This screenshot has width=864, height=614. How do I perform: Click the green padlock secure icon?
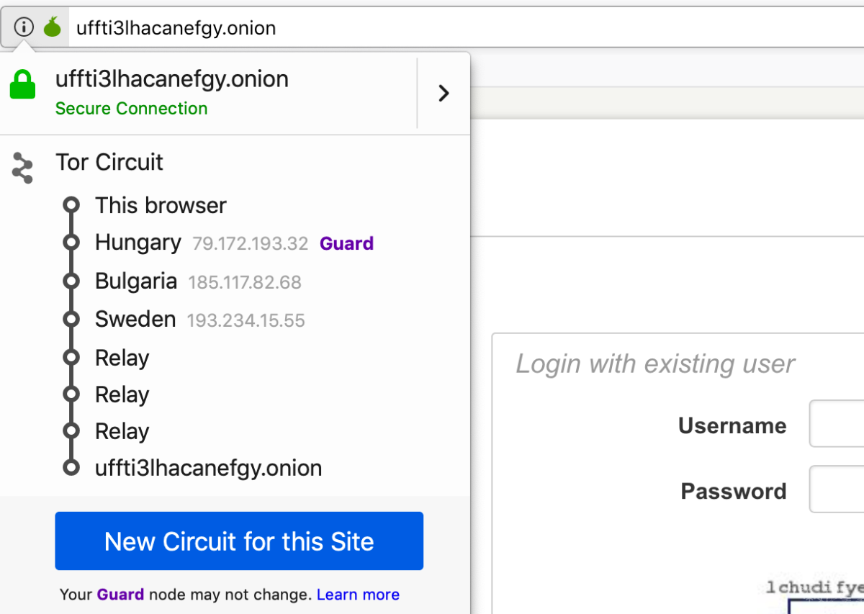22,85
